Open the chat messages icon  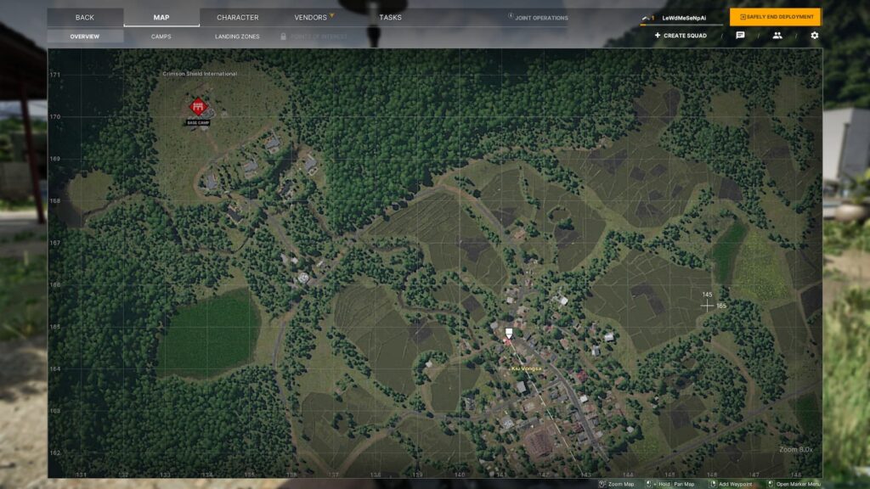coord(740,35)
